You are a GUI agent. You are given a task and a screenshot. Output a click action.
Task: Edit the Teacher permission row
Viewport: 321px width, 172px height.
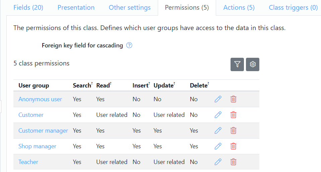pyautogui.click(x=218, y=162)
